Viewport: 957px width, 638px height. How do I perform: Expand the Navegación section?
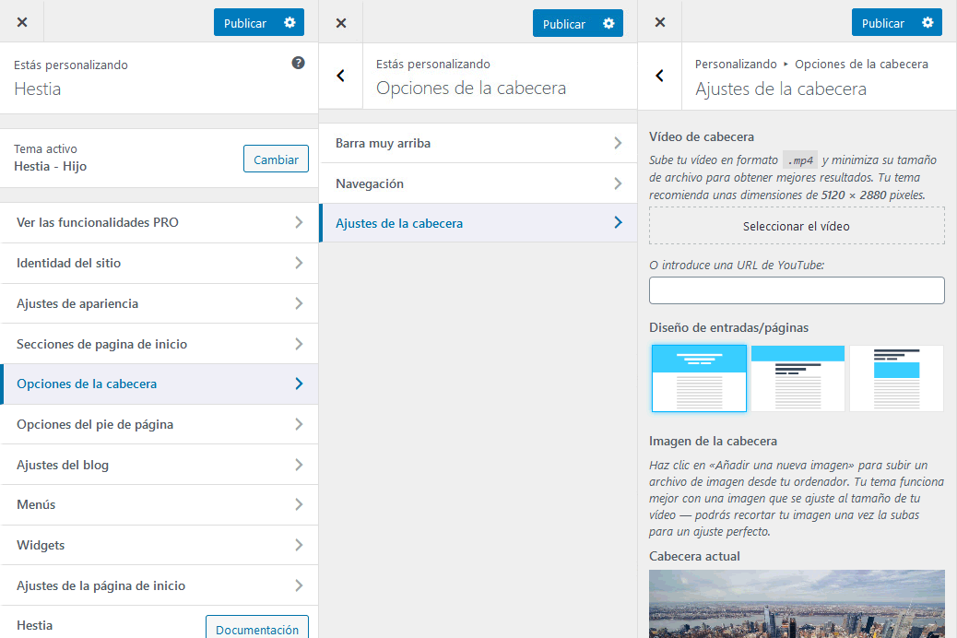click(478, 183)
